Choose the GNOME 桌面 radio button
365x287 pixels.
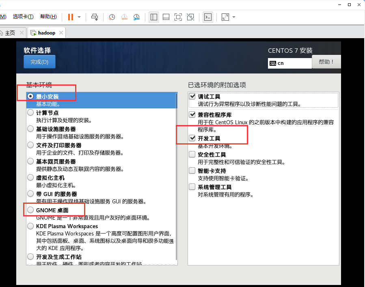point(30,210)
